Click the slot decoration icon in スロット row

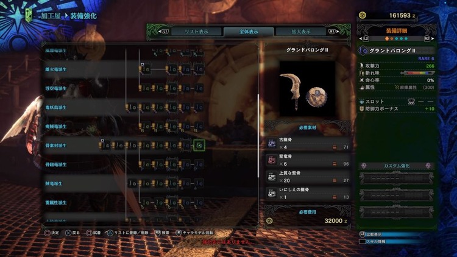click(411, 102)
